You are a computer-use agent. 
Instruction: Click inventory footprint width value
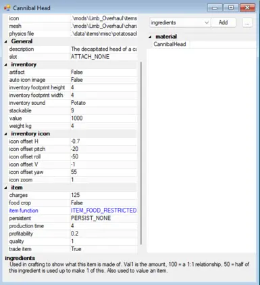103,95
